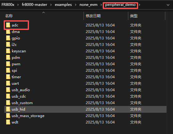Select the uart folder icon
The height and width of the screenshot is (134, 173).
8,83
